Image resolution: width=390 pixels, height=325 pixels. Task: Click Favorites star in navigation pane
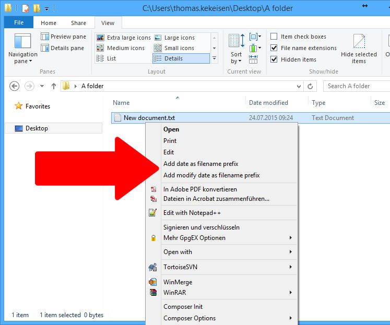point(18,106)
